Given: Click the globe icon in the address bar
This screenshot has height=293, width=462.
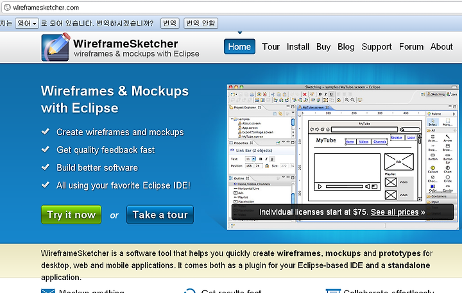Looking at the screenshot, I should tap(7, 7).
